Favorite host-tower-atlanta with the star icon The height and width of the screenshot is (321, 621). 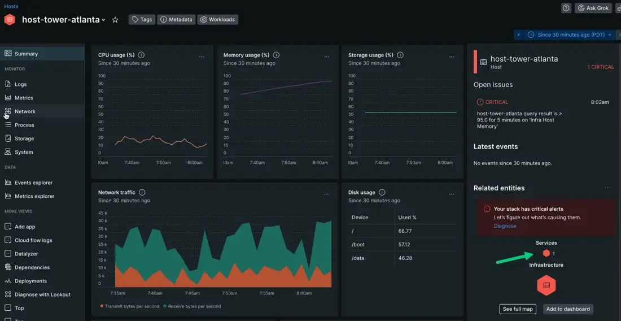[115, 20]
